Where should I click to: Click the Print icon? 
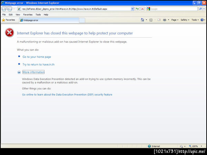pos(165,20)
